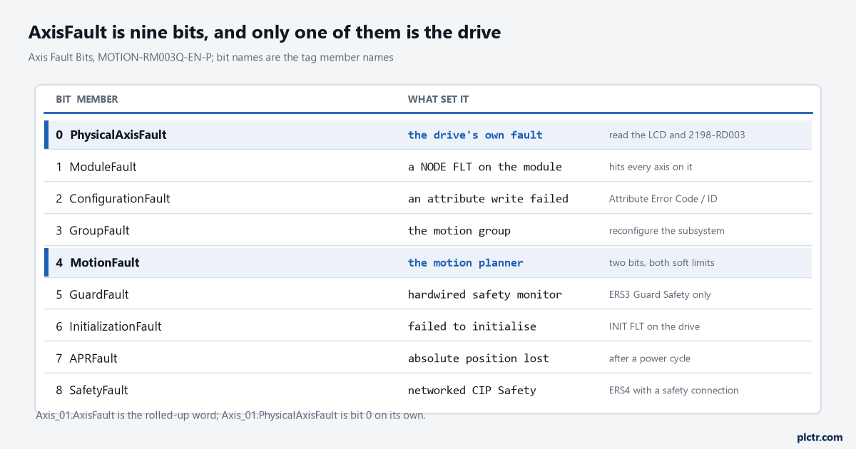Select the subtitle mentioning MOTION-RM003Q-EN-P
This screenshot has width=856, height=449.
click(x=211, y=57)
